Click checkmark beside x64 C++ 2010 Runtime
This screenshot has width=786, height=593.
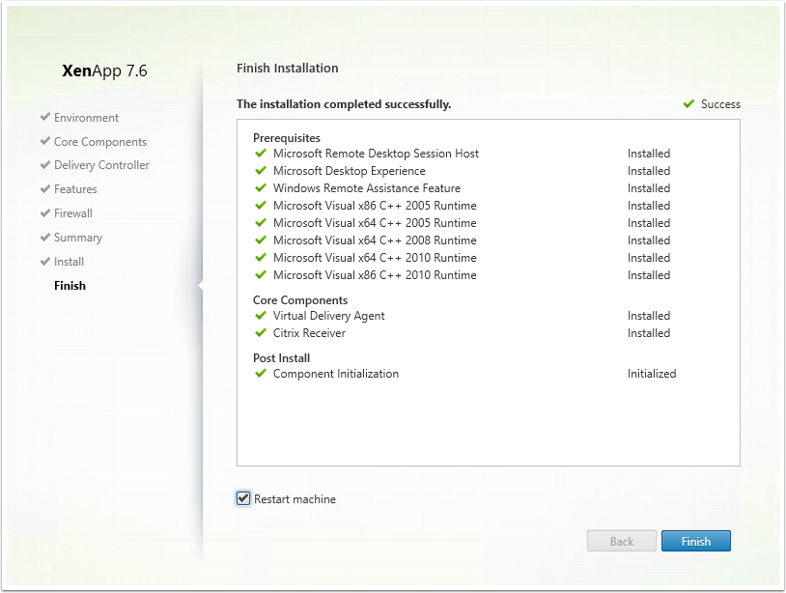point(261,257)
